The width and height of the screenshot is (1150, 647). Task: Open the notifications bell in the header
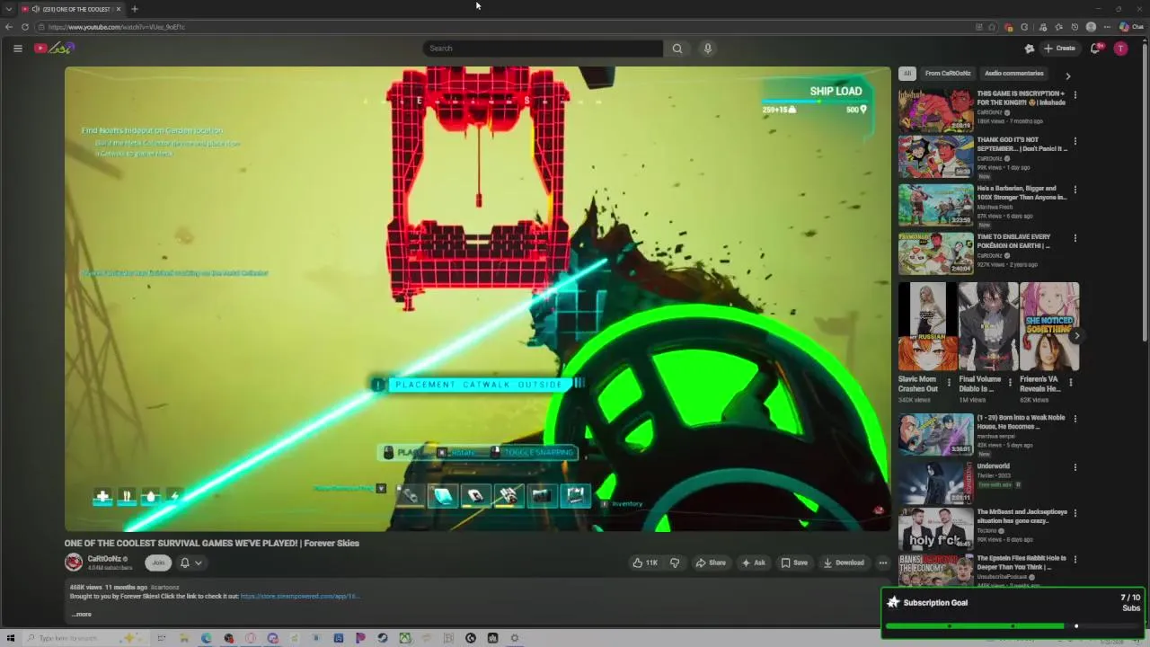pos(1095,49)
